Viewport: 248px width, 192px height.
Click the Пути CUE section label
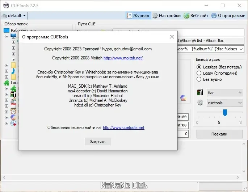pos(87,24)
